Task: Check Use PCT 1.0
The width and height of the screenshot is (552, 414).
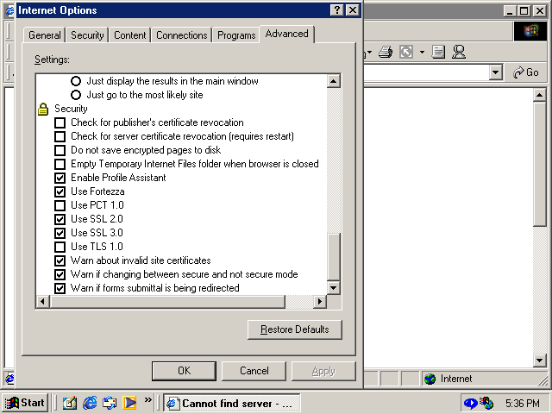Action: [x=60, y=205]
